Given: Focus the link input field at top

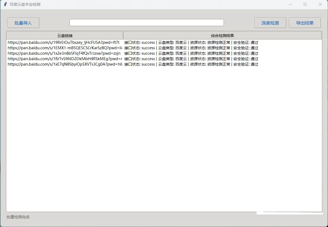Looking at the screenshot, I should click(x=147, y=23).
